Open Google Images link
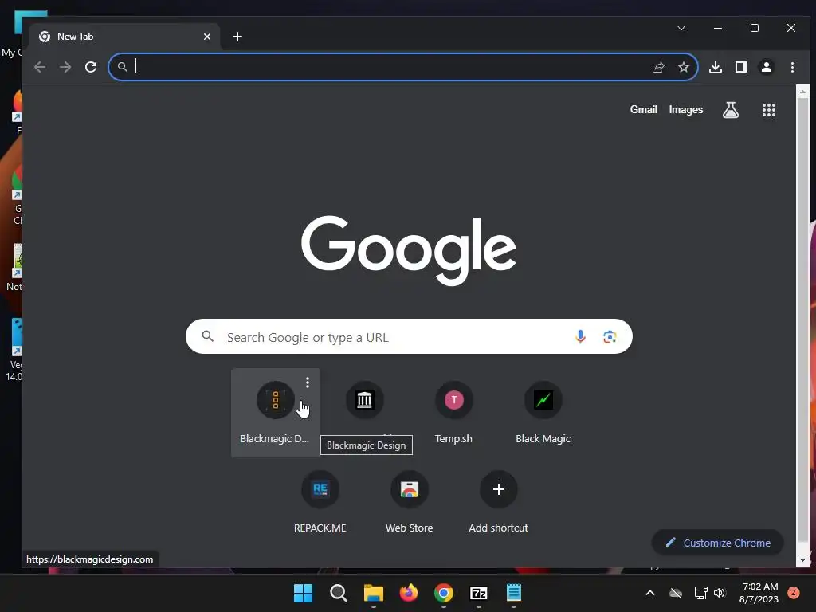The image size is (816, 612). click(686, 109)
